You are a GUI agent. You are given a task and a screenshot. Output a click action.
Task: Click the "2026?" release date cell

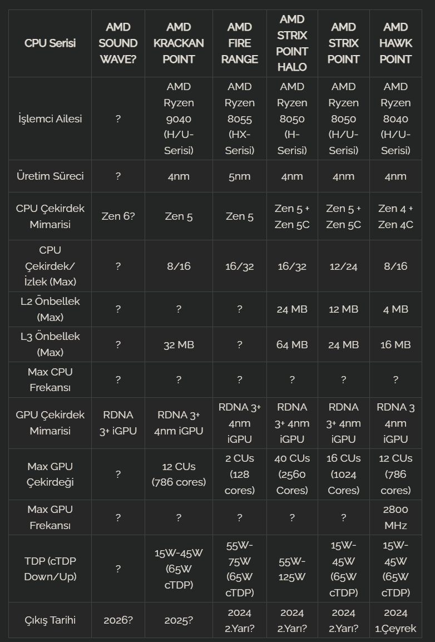[118, 620]
